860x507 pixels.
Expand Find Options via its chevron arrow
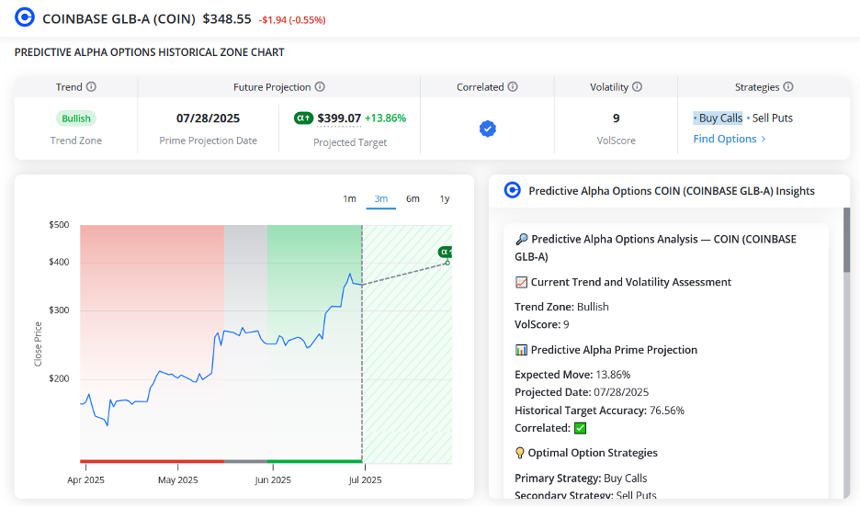coord(764,140)
